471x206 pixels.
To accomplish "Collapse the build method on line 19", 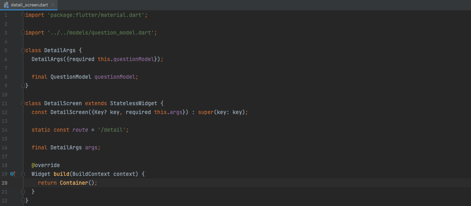I will point(23,174).
